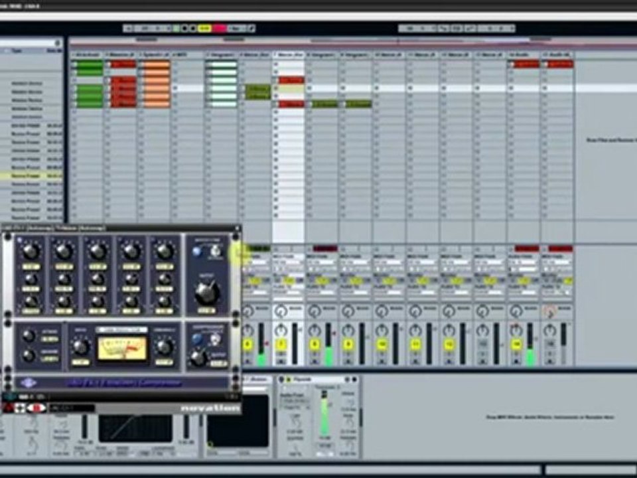Launch olive clip in track 8
The height and width of the screenshot is (478, 637).
[322, 104]
